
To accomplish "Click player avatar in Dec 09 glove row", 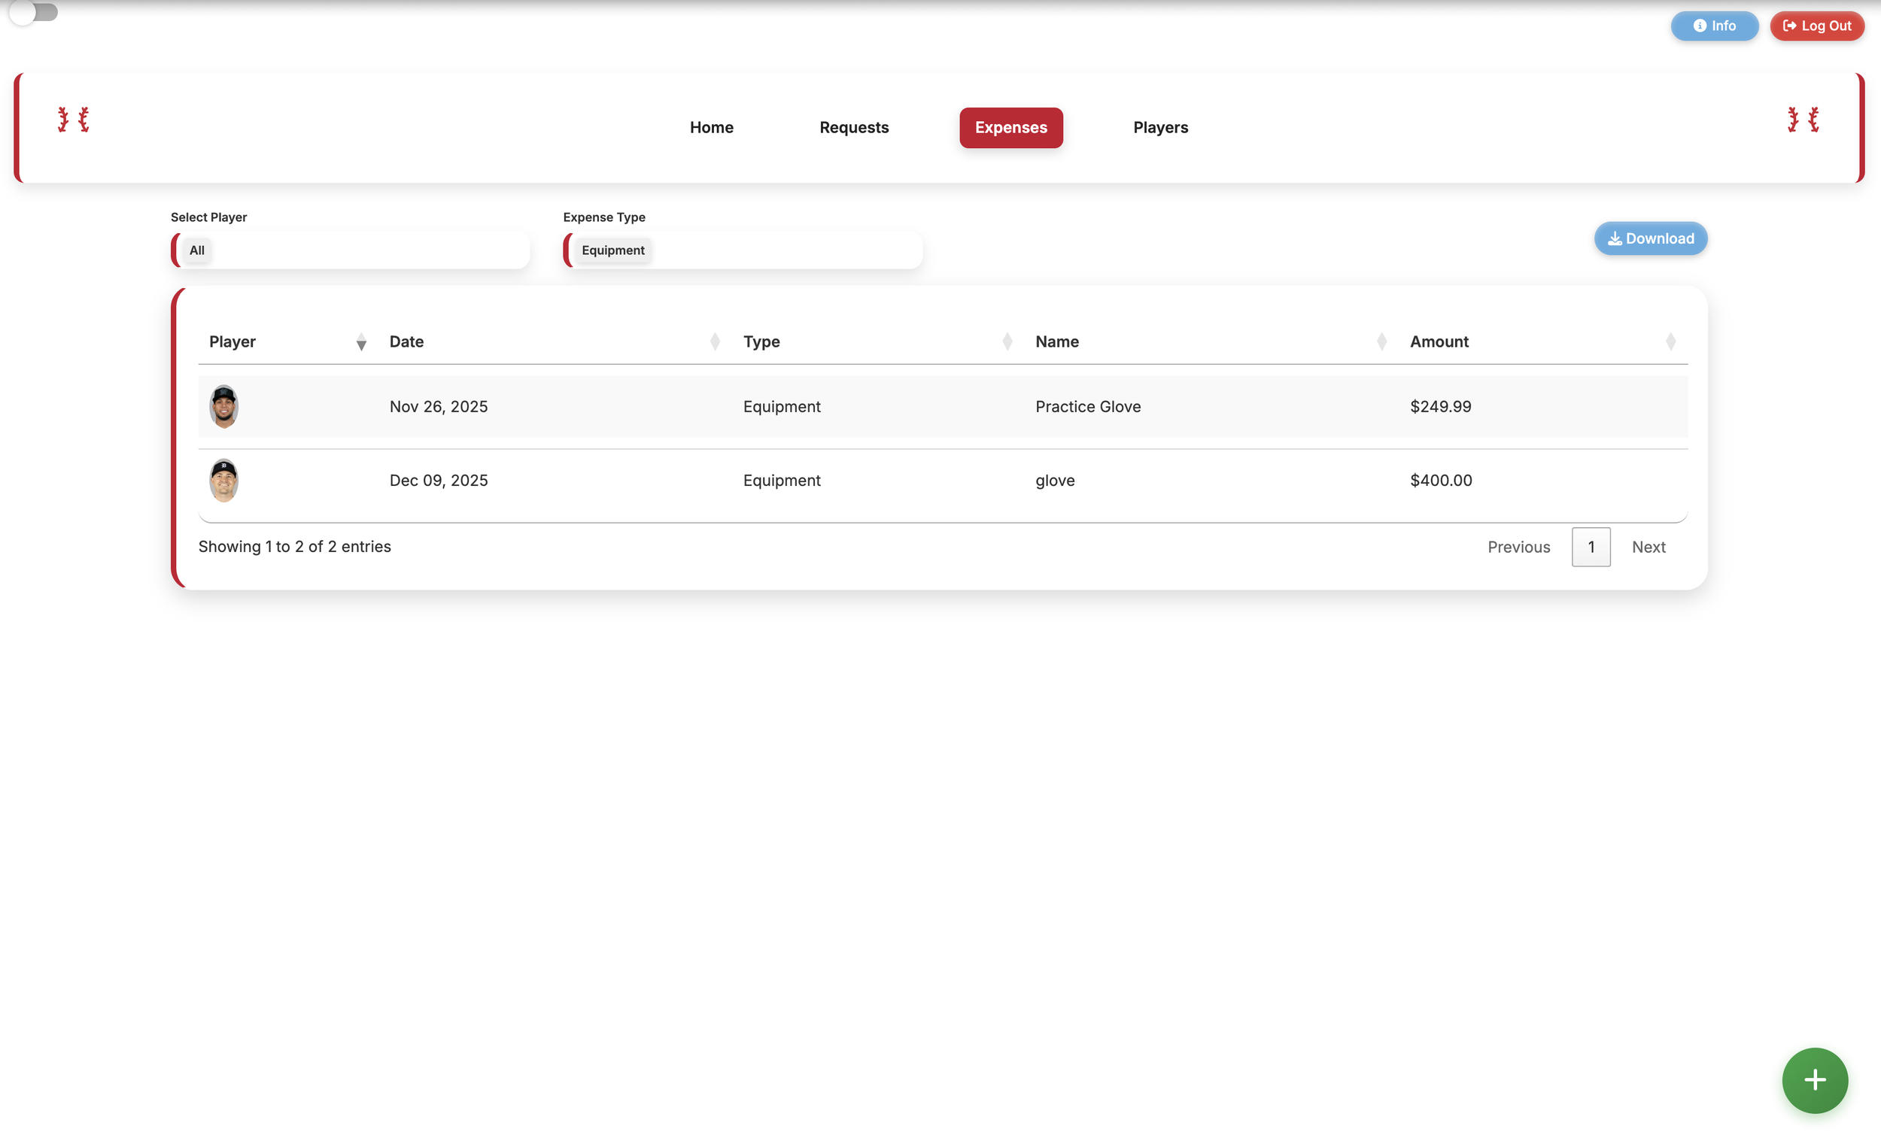I will pyautogui.click(x=223, y=480).
